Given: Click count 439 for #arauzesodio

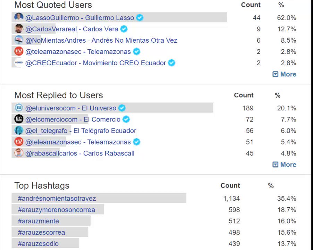Looking at the screenshot, I should point(234,244).
